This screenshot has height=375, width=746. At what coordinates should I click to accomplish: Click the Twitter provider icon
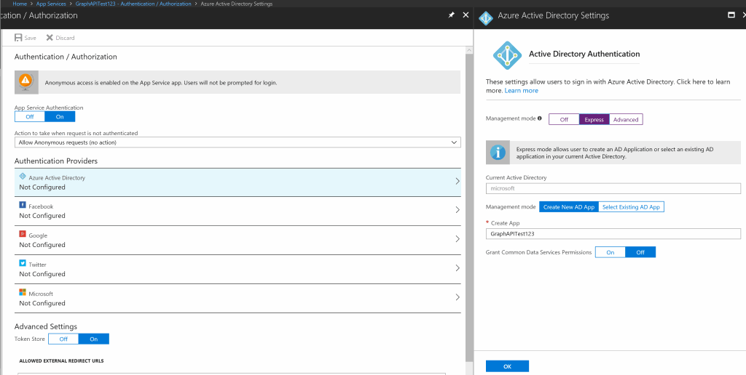click(23, 263)
